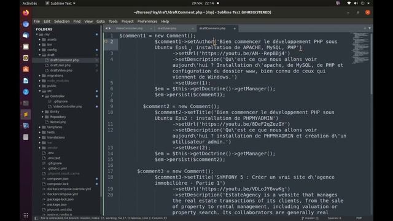The width and height of the screenshot is (393, 221).
Task: Close the VideoController.php tab
Action: (x=151, y=29)
